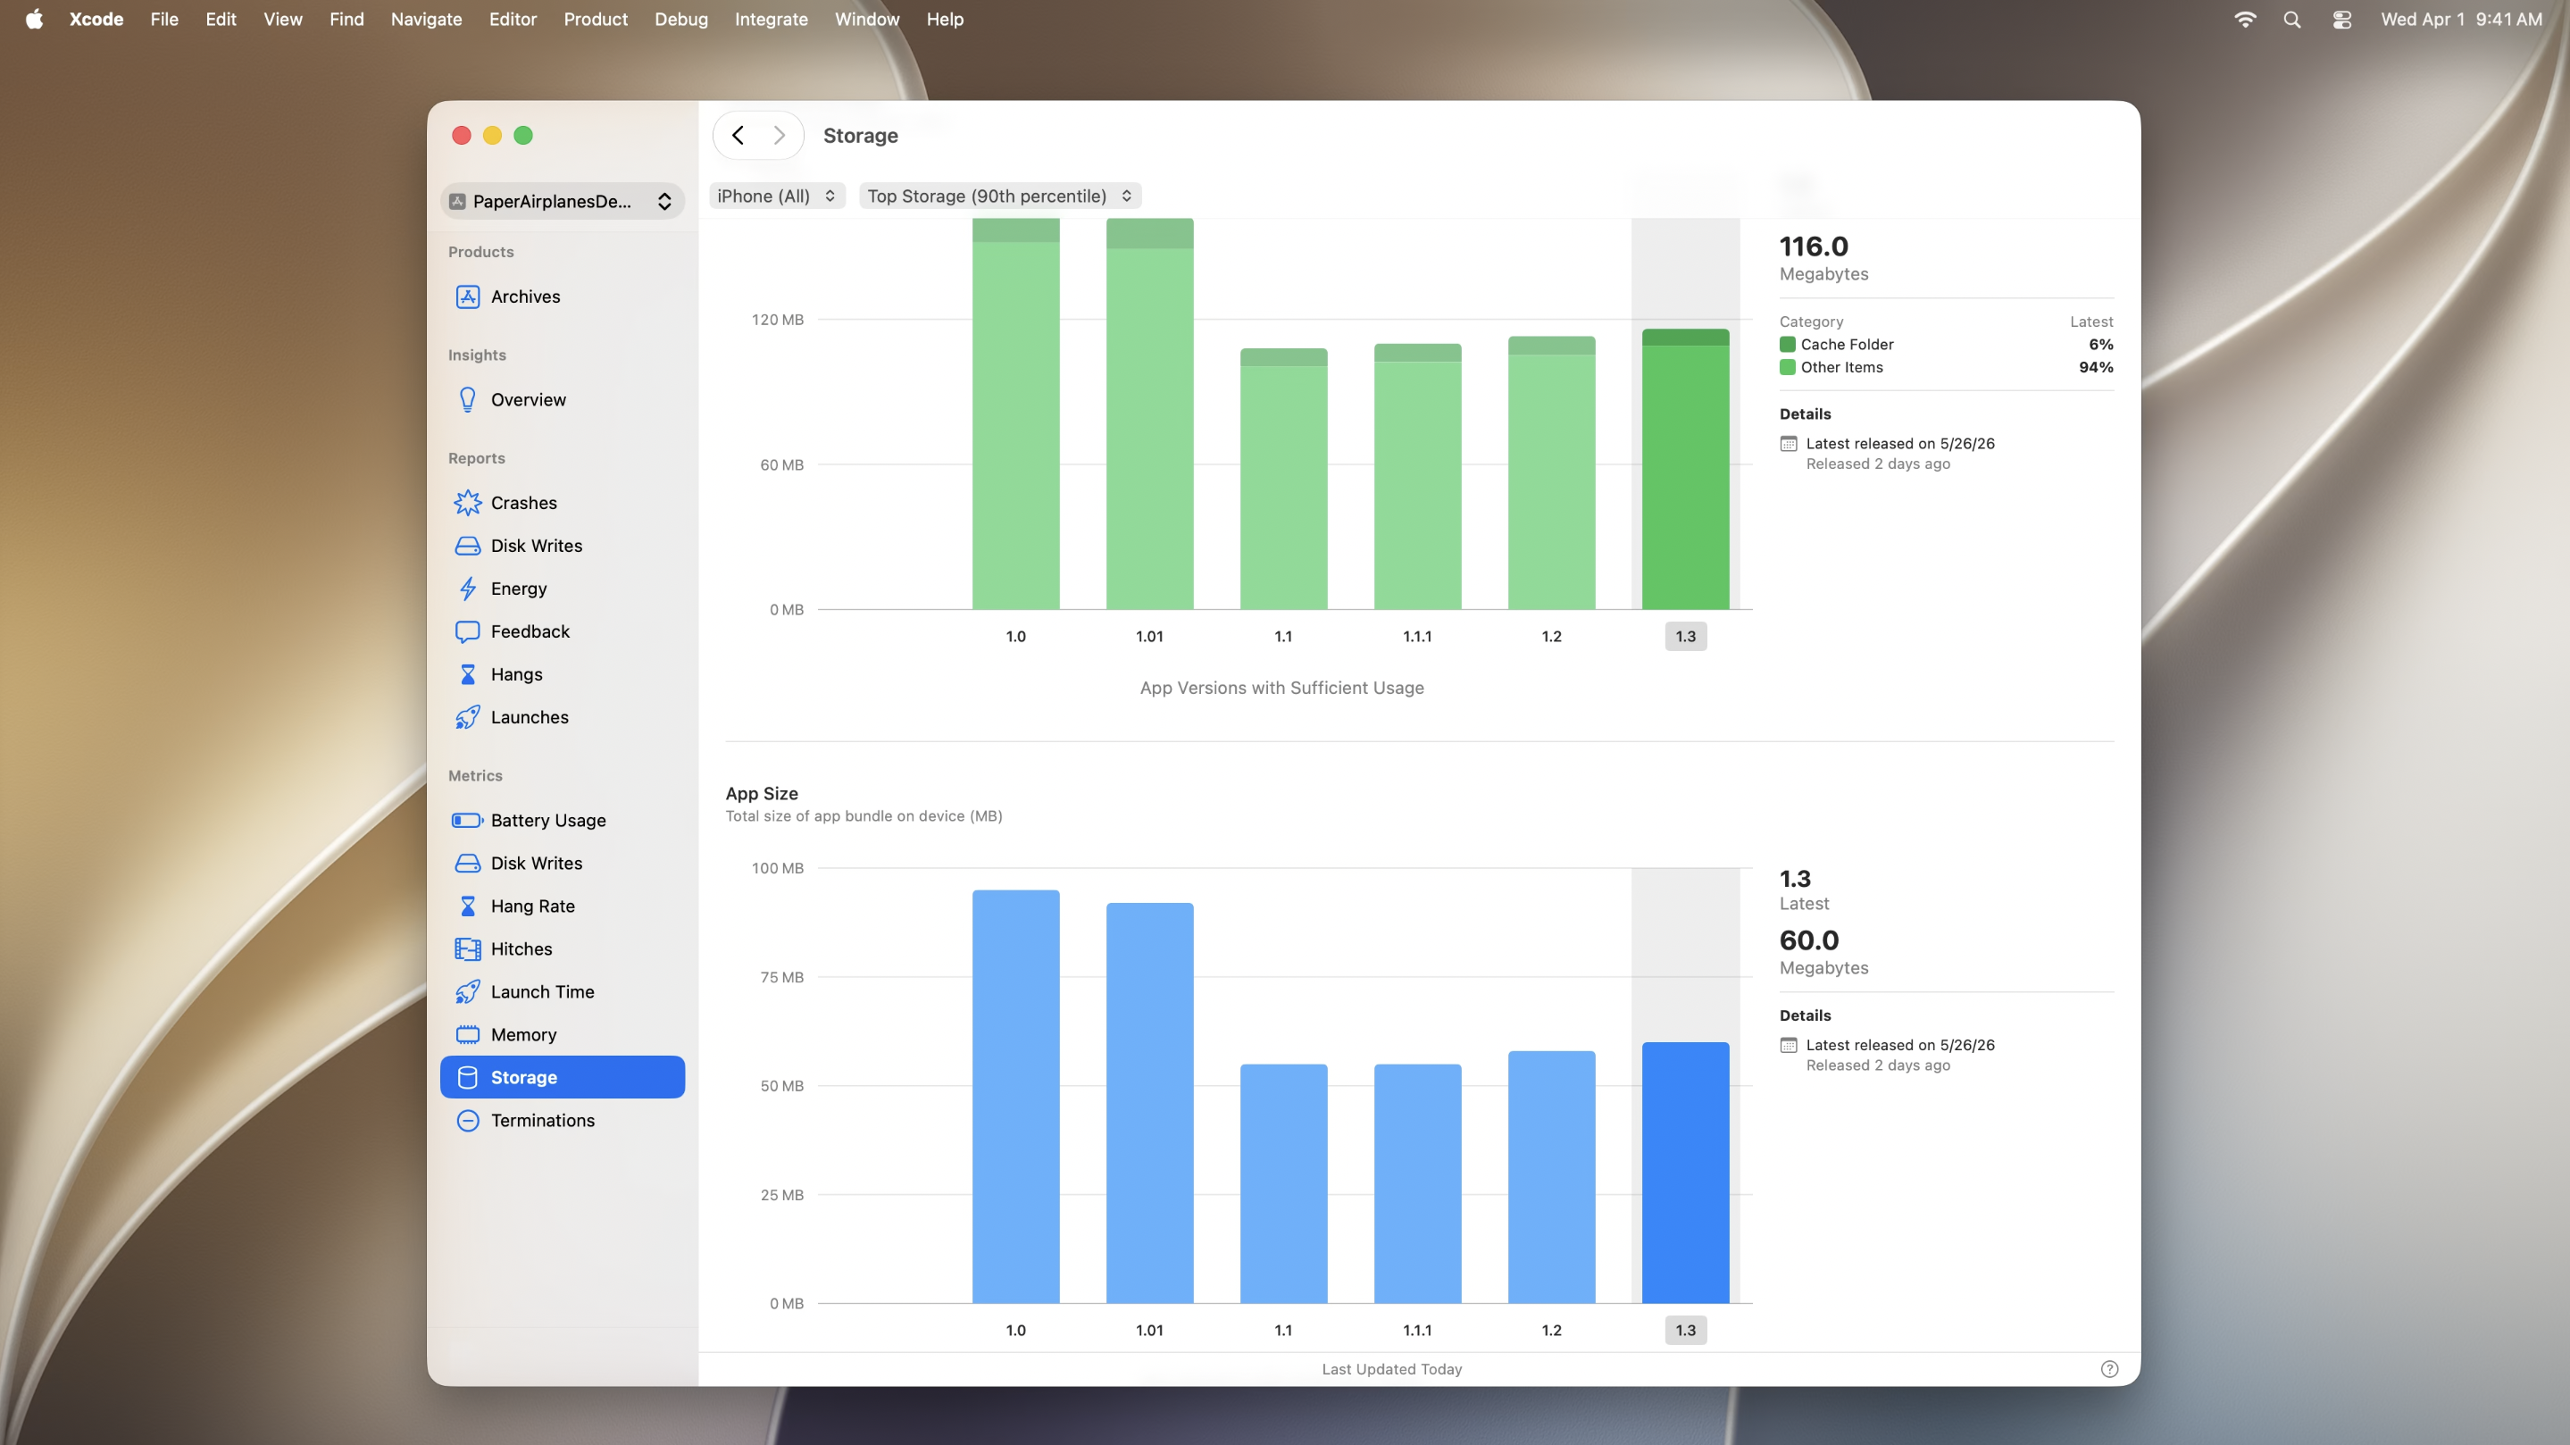This screenshot has width=2570, height=1445.
Task: Select the 1.0 bar in App Size chart
Action: (1015, 1096)
